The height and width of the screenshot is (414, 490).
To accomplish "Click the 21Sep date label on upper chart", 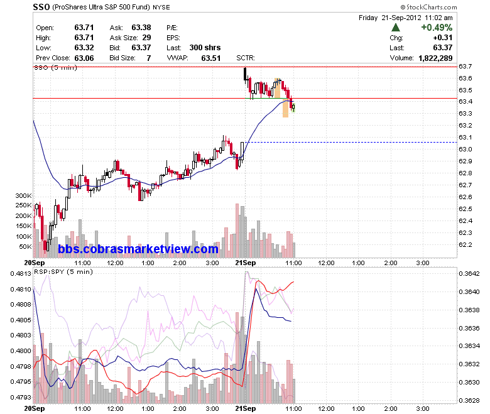I will [245, 263].
